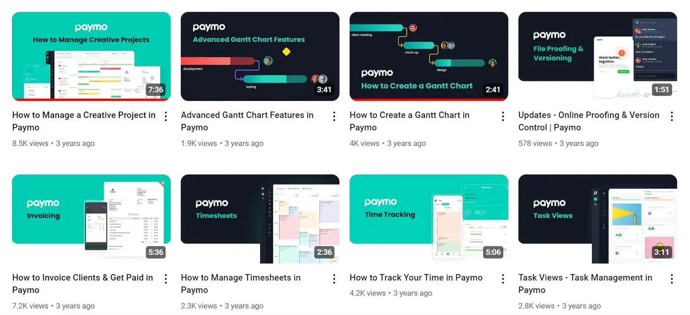Open options menu for Advanced Gantt Chart Features video
Screen dimensions: 690x315
point(334,116)
